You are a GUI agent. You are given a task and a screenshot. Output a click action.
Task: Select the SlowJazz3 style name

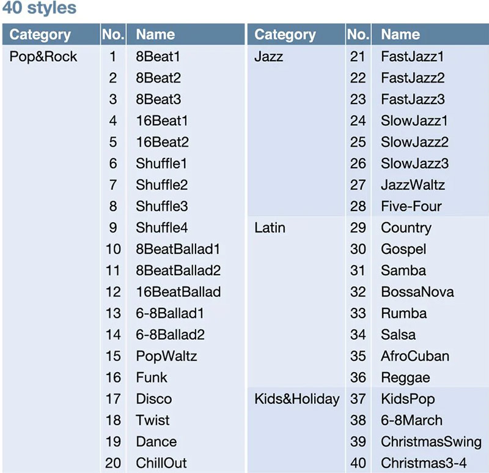414,163
